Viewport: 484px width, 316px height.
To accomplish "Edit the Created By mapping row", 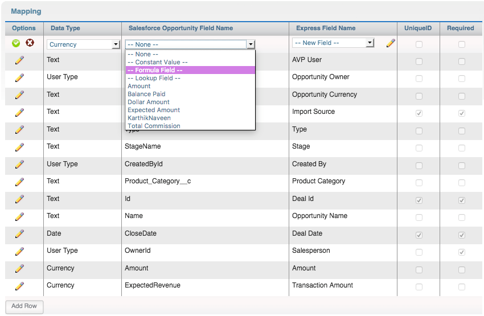I will click(x=19, y=164).
